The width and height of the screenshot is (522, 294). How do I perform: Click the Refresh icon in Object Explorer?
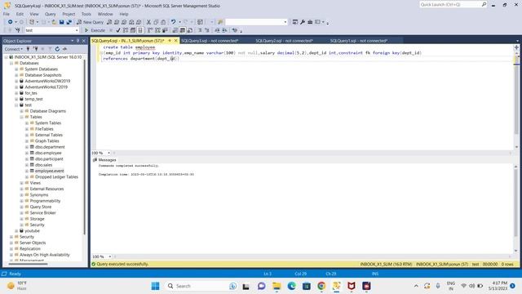[57, 49]
